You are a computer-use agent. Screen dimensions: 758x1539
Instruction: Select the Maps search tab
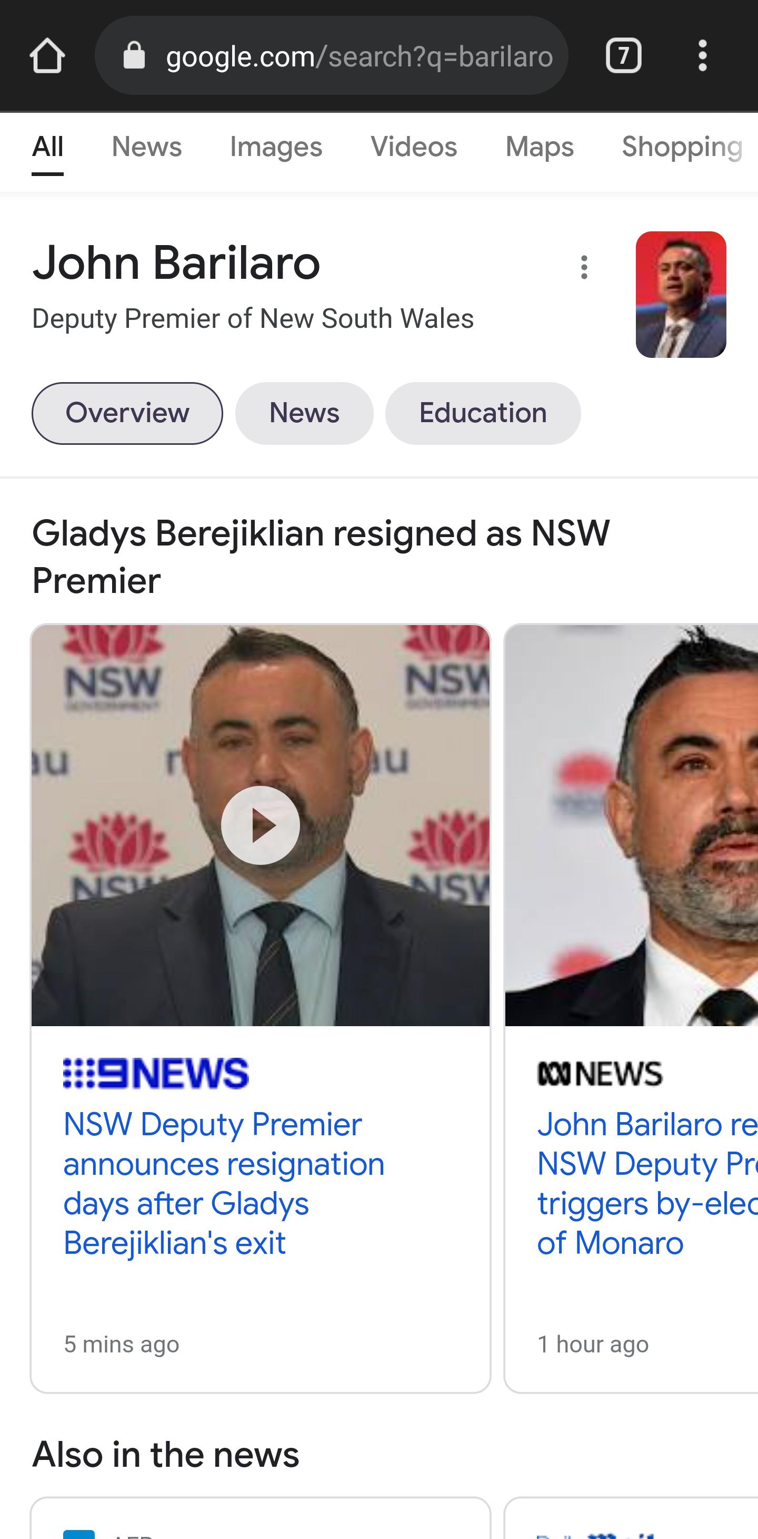click(x=540, y=147)
